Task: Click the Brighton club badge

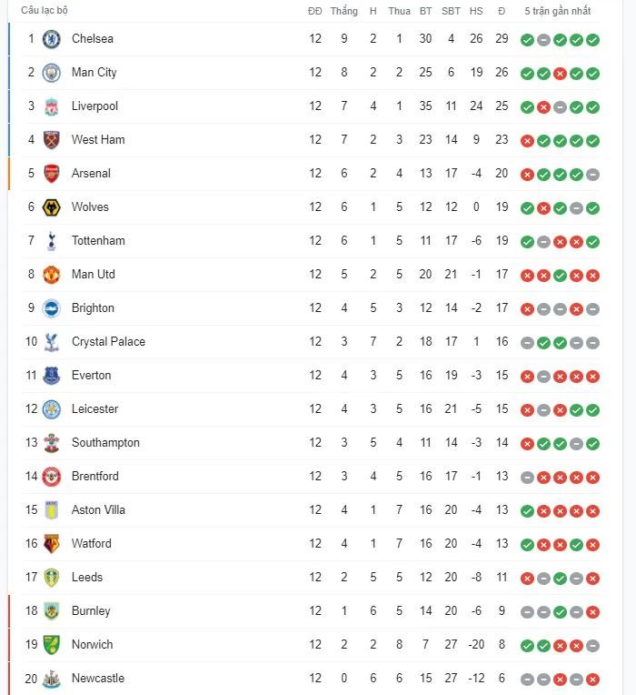Action: (x=51, y=308)
